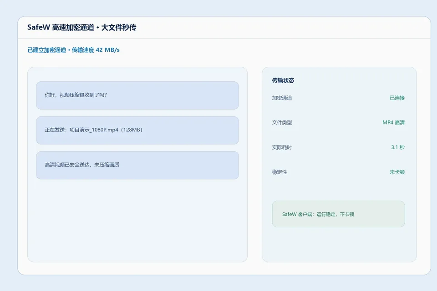The width and height of the screenshot is (437, 291).
Task: Click the title "SafeW 高速加密通道・大文件秒传"
Action: click(81, 27)
